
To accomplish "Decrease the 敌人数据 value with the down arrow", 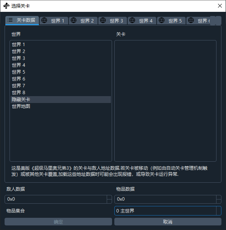I will click(109, 201).
